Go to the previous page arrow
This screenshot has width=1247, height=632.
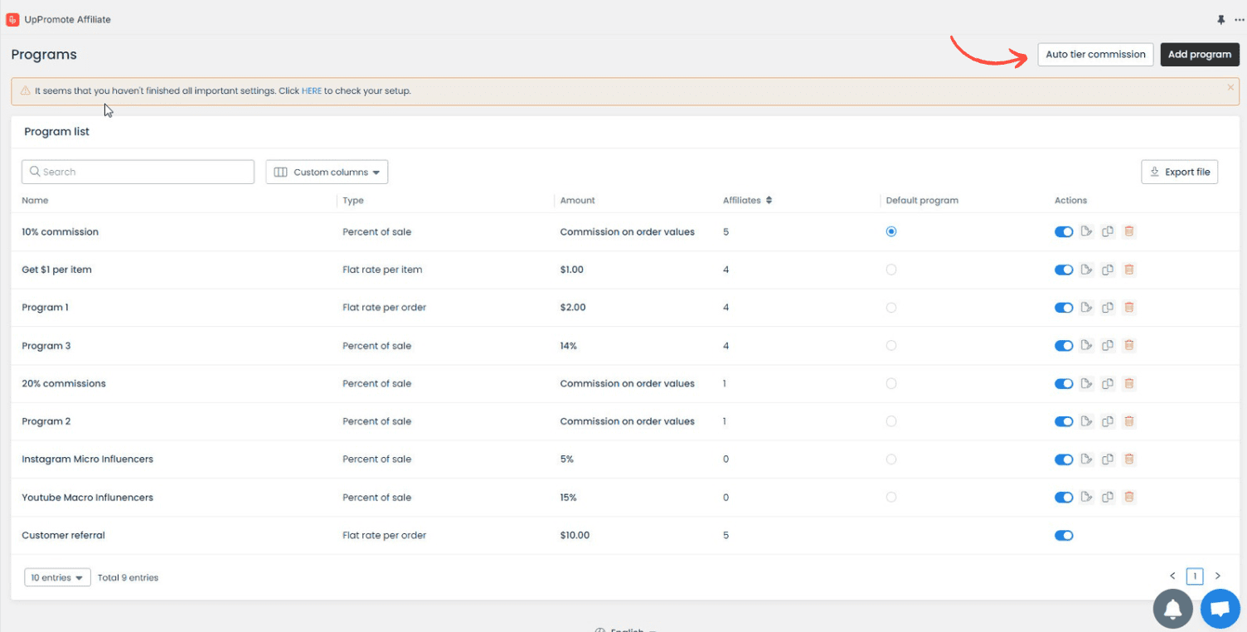tap(1172, 576)
